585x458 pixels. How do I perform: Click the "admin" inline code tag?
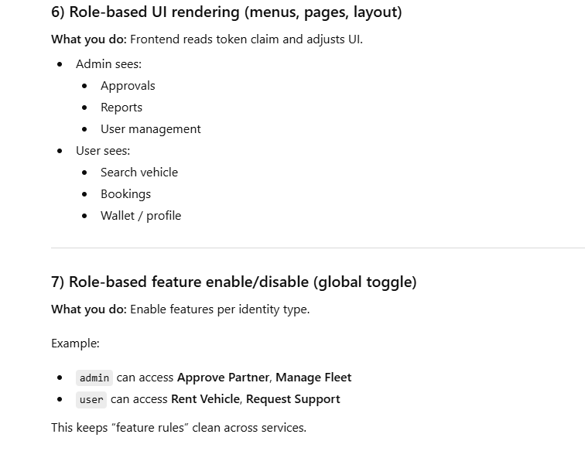click(94, 378)
